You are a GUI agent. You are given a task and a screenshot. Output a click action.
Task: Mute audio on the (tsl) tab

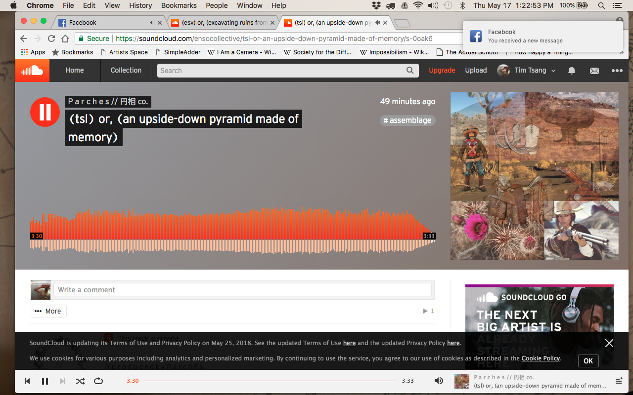tap(378, 22)
